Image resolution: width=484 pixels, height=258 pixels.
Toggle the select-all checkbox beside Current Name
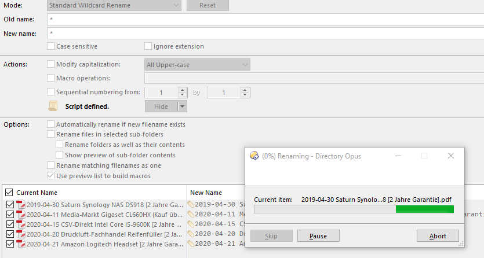click(x=9, y=193)
